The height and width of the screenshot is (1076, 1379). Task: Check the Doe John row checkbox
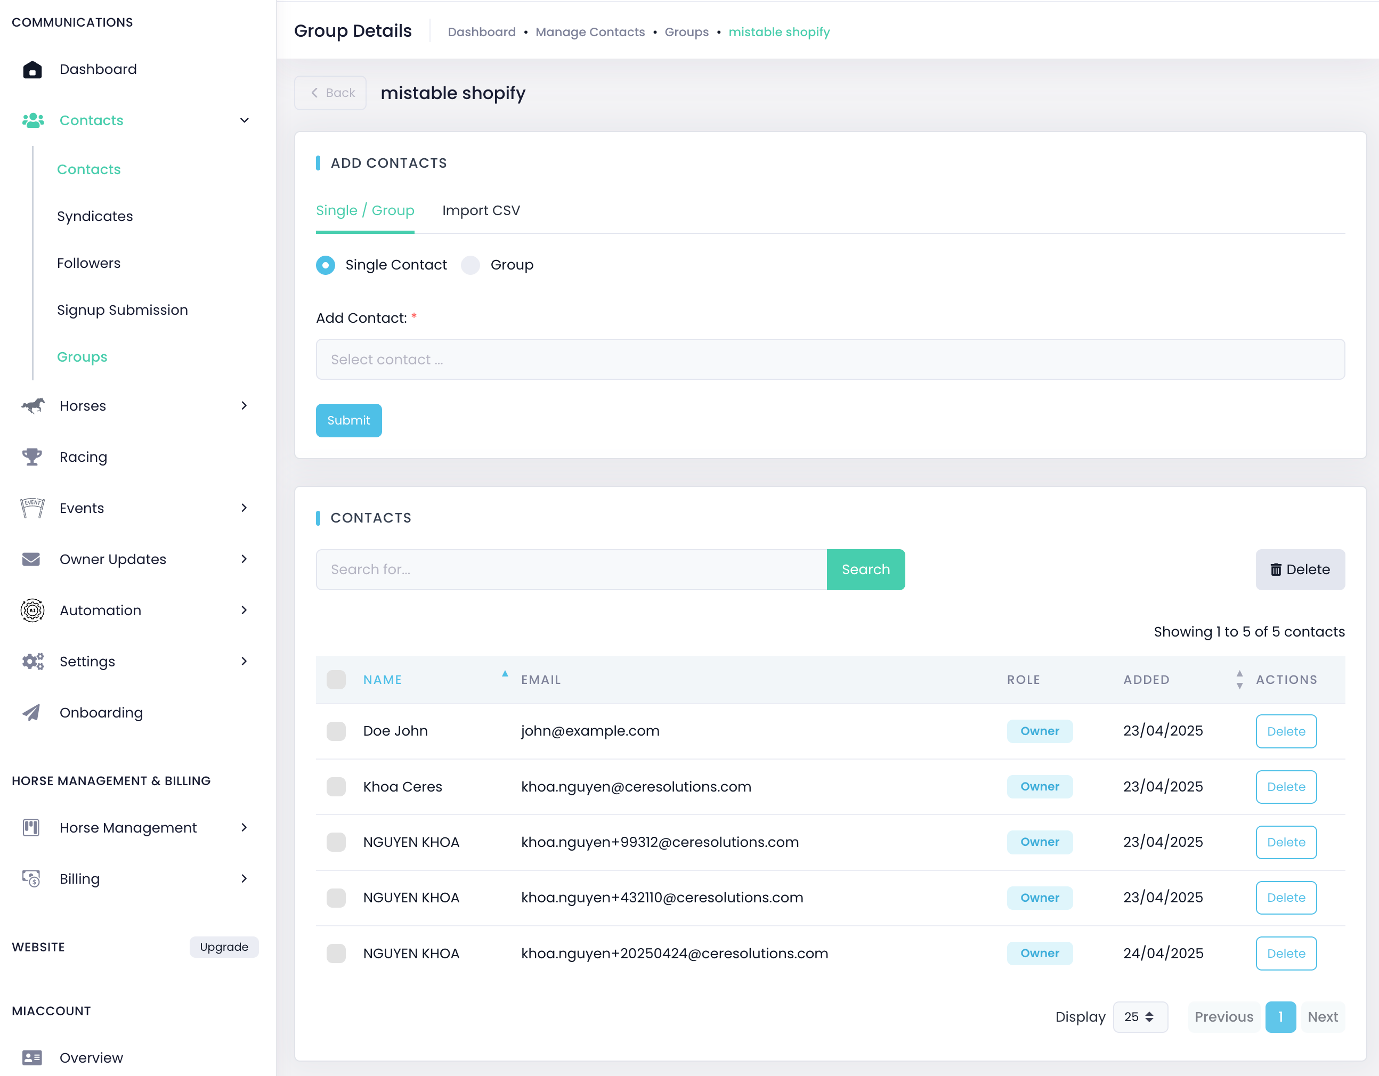[x=336, y=731]
